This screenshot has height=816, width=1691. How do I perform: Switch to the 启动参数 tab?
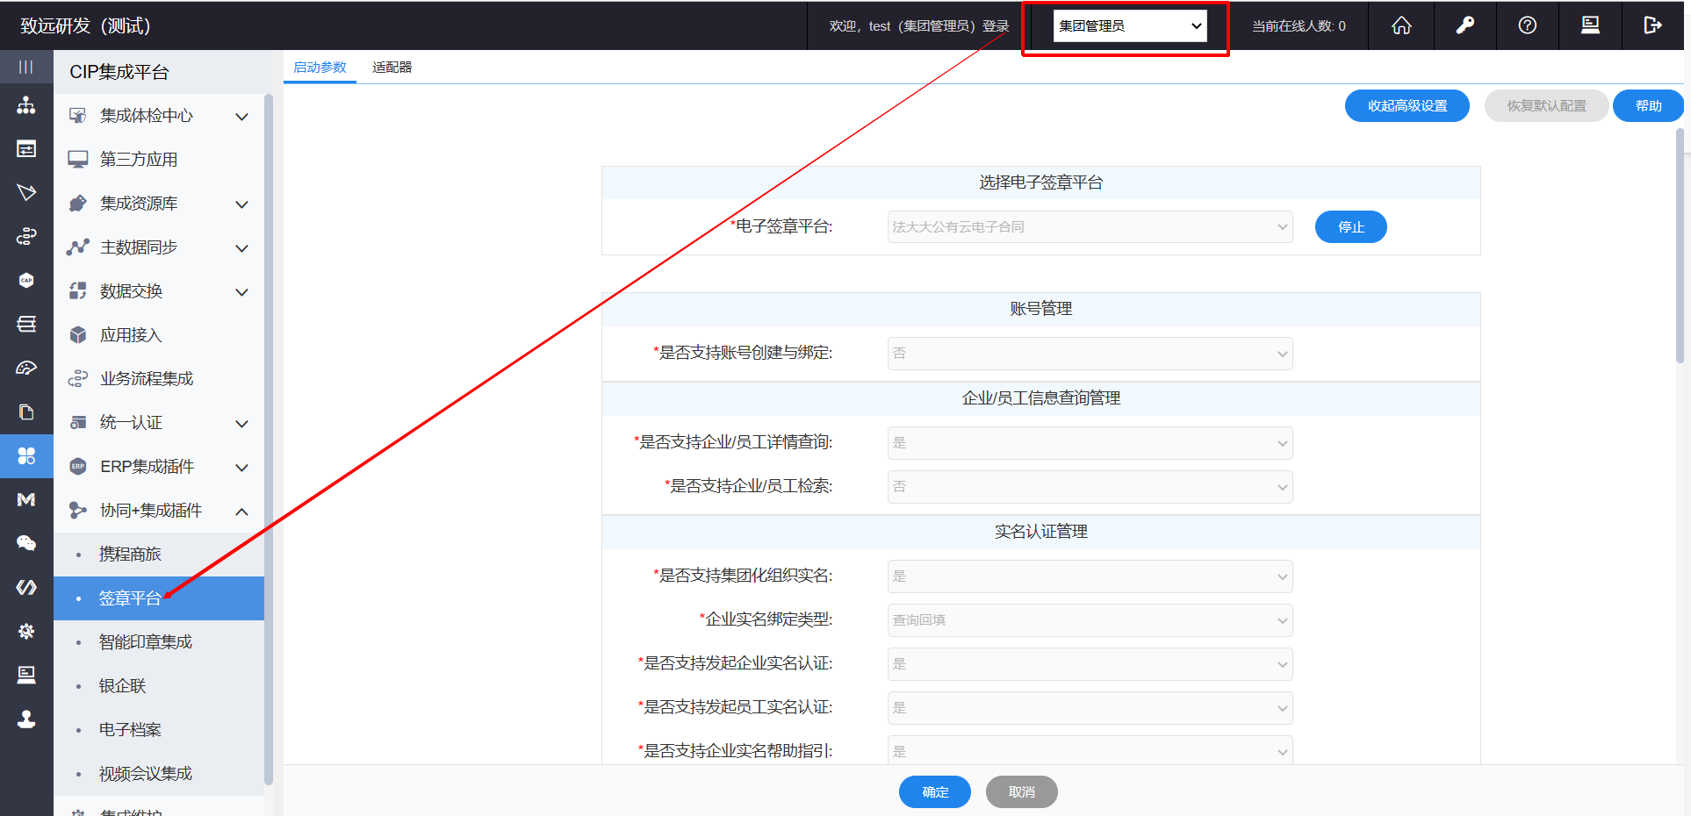point(320,68)
